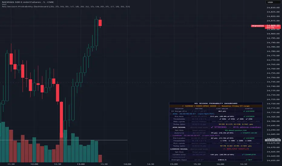Click '141 pts (30.5% of NY)' London Live value
The height and width of the screenshot is (166, 282).
pos(222,155)
